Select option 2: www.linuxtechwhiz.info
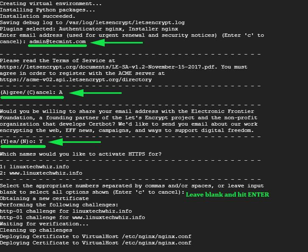308x252 pixels. (41, 173)
